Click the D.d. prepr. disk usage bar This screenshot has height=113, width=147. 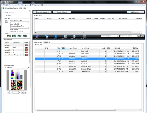[x=19, y=28]
